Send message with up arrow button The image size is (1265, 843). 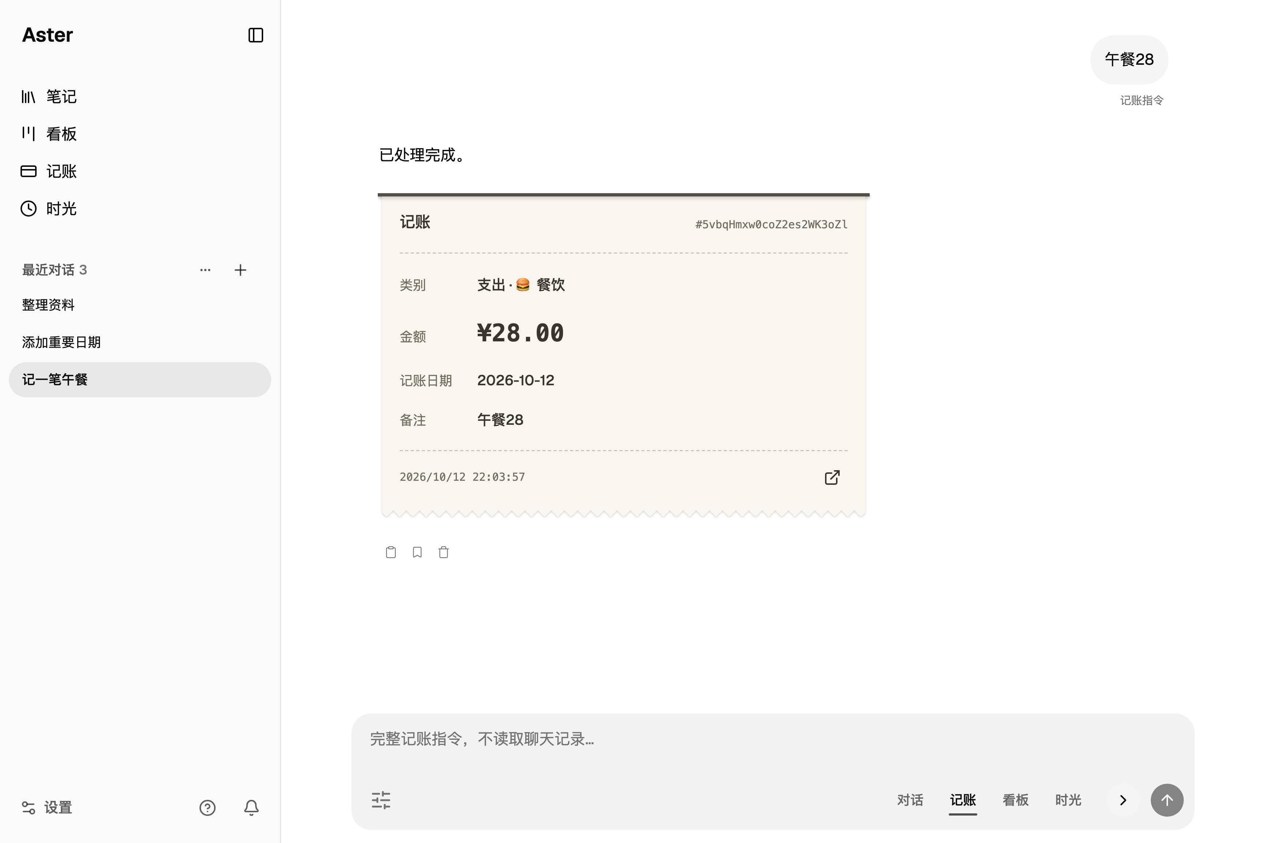click(x=1167, y=800)
